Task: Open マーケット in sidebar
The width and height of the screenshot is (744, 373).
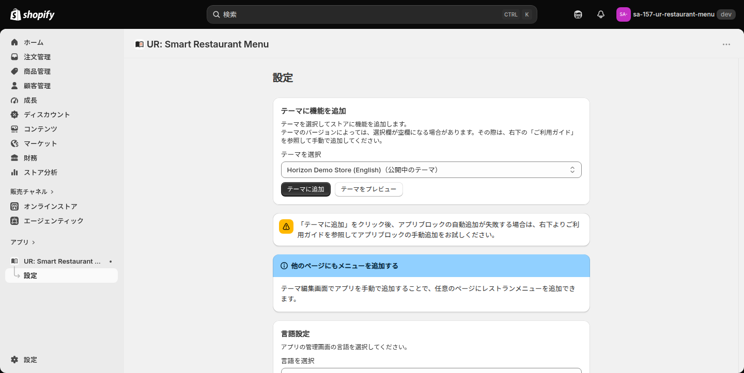Action: [x=61, y=143]
